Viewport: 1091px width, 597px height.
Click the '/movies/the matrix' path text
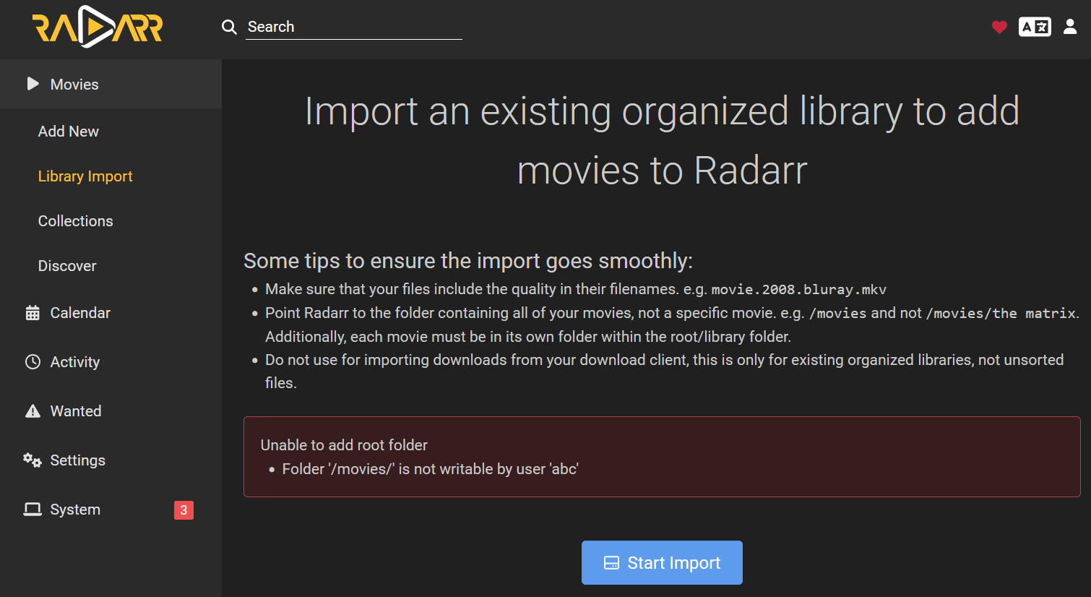point(1001,314)
